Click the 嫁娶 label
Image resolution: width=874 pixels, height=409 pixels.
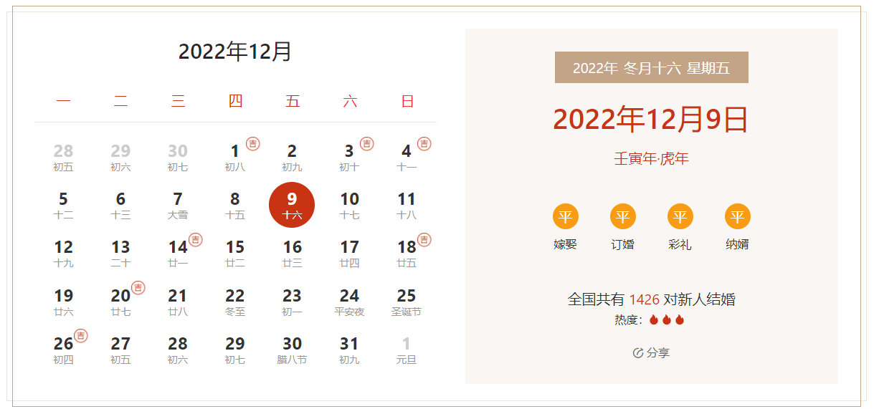tap(566, 244)
